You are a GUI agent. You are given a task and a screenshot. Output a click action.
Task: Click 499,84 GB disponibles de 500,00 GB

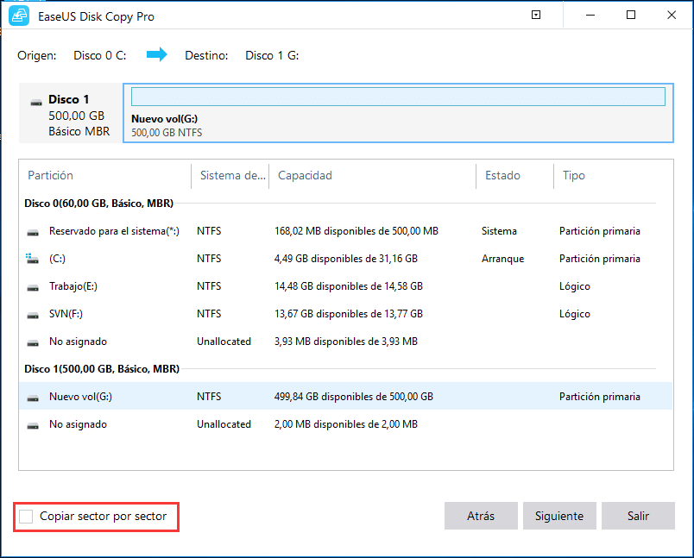point(353,397)
